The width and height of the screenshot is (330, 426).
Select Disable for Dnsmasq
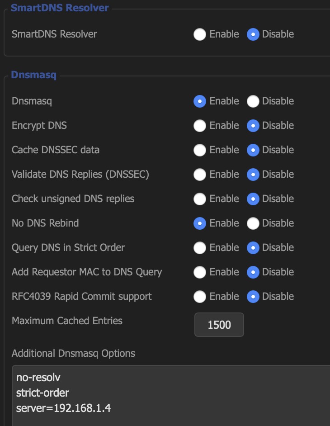253,101
